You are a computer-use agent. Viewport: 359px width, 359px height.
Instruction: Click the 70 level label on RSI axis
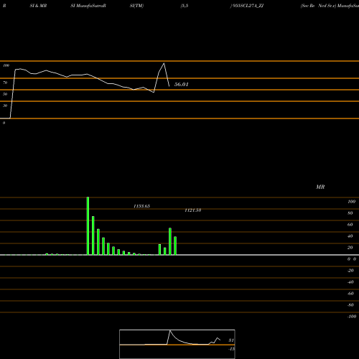(5, 83)
